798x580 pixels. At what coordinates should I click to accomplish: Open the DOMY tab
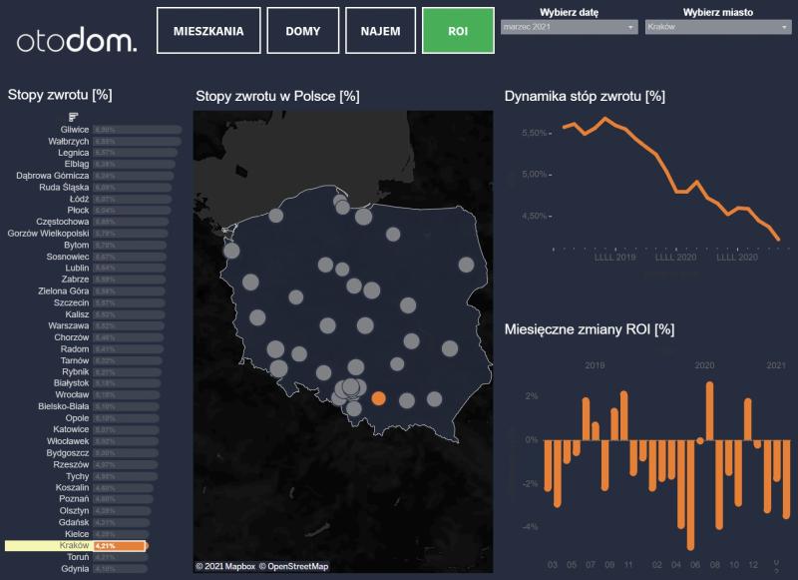(x=302, y=31)
